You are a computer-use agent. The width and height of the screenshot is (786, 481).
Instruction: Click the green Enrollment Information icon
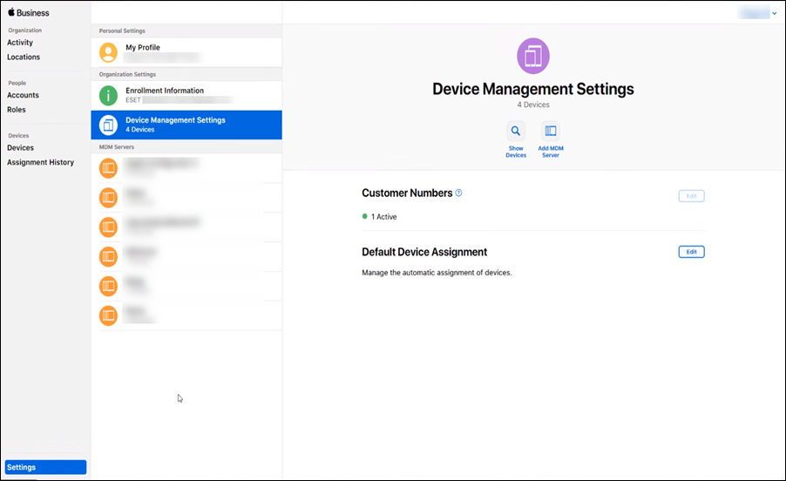tap(108, 95)
